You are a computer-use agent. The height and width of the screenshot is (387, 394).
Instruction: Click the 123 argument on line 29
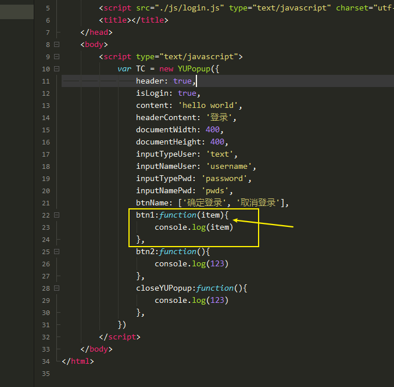point(217,301)
